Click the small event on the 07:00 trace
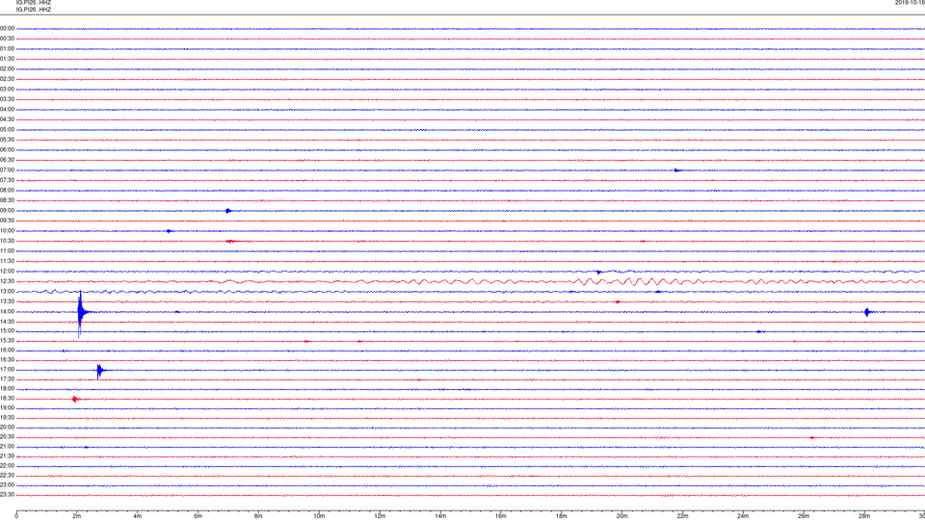The image size is (925, 520). click(676, 170)
